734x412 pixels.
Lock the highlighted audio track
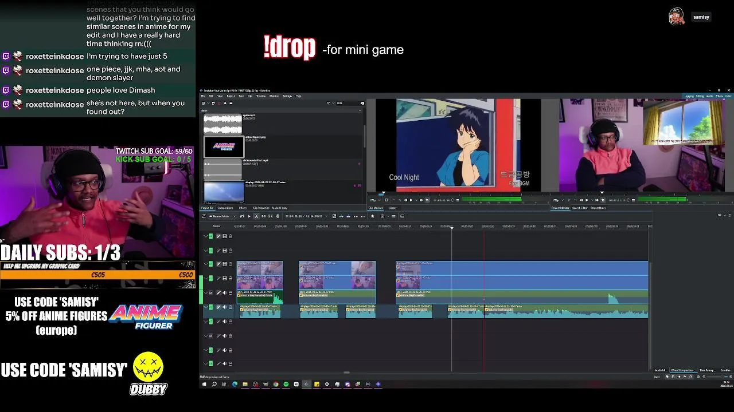[230, 307]
